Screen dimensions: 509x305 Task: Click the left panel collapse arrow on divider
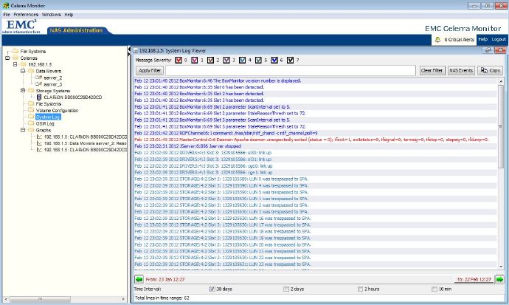coord(129,50)
